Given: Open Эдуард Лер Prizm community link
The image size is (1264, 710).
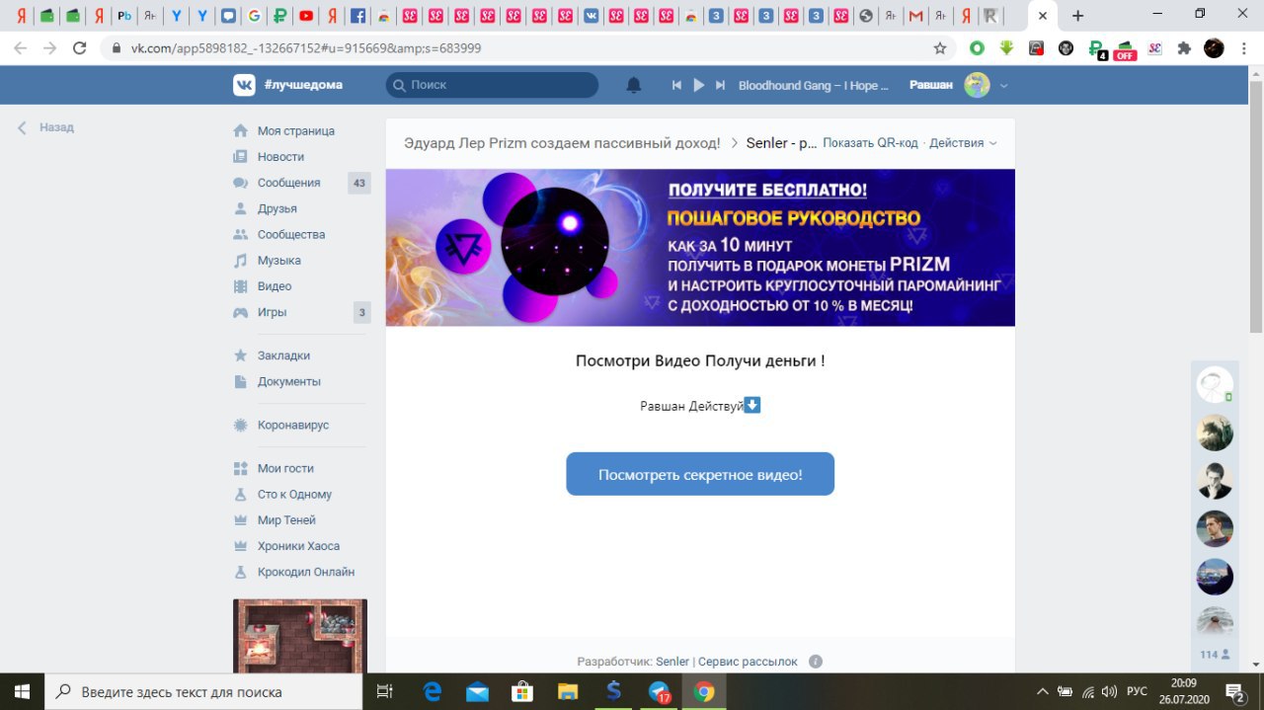Looking at the screenshot, I should pos(562,143).
